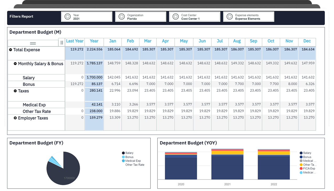The height and width of the screenshot is (191, 334).
Task: Collapse the Total Expense row
Action: tap(11, 50)
